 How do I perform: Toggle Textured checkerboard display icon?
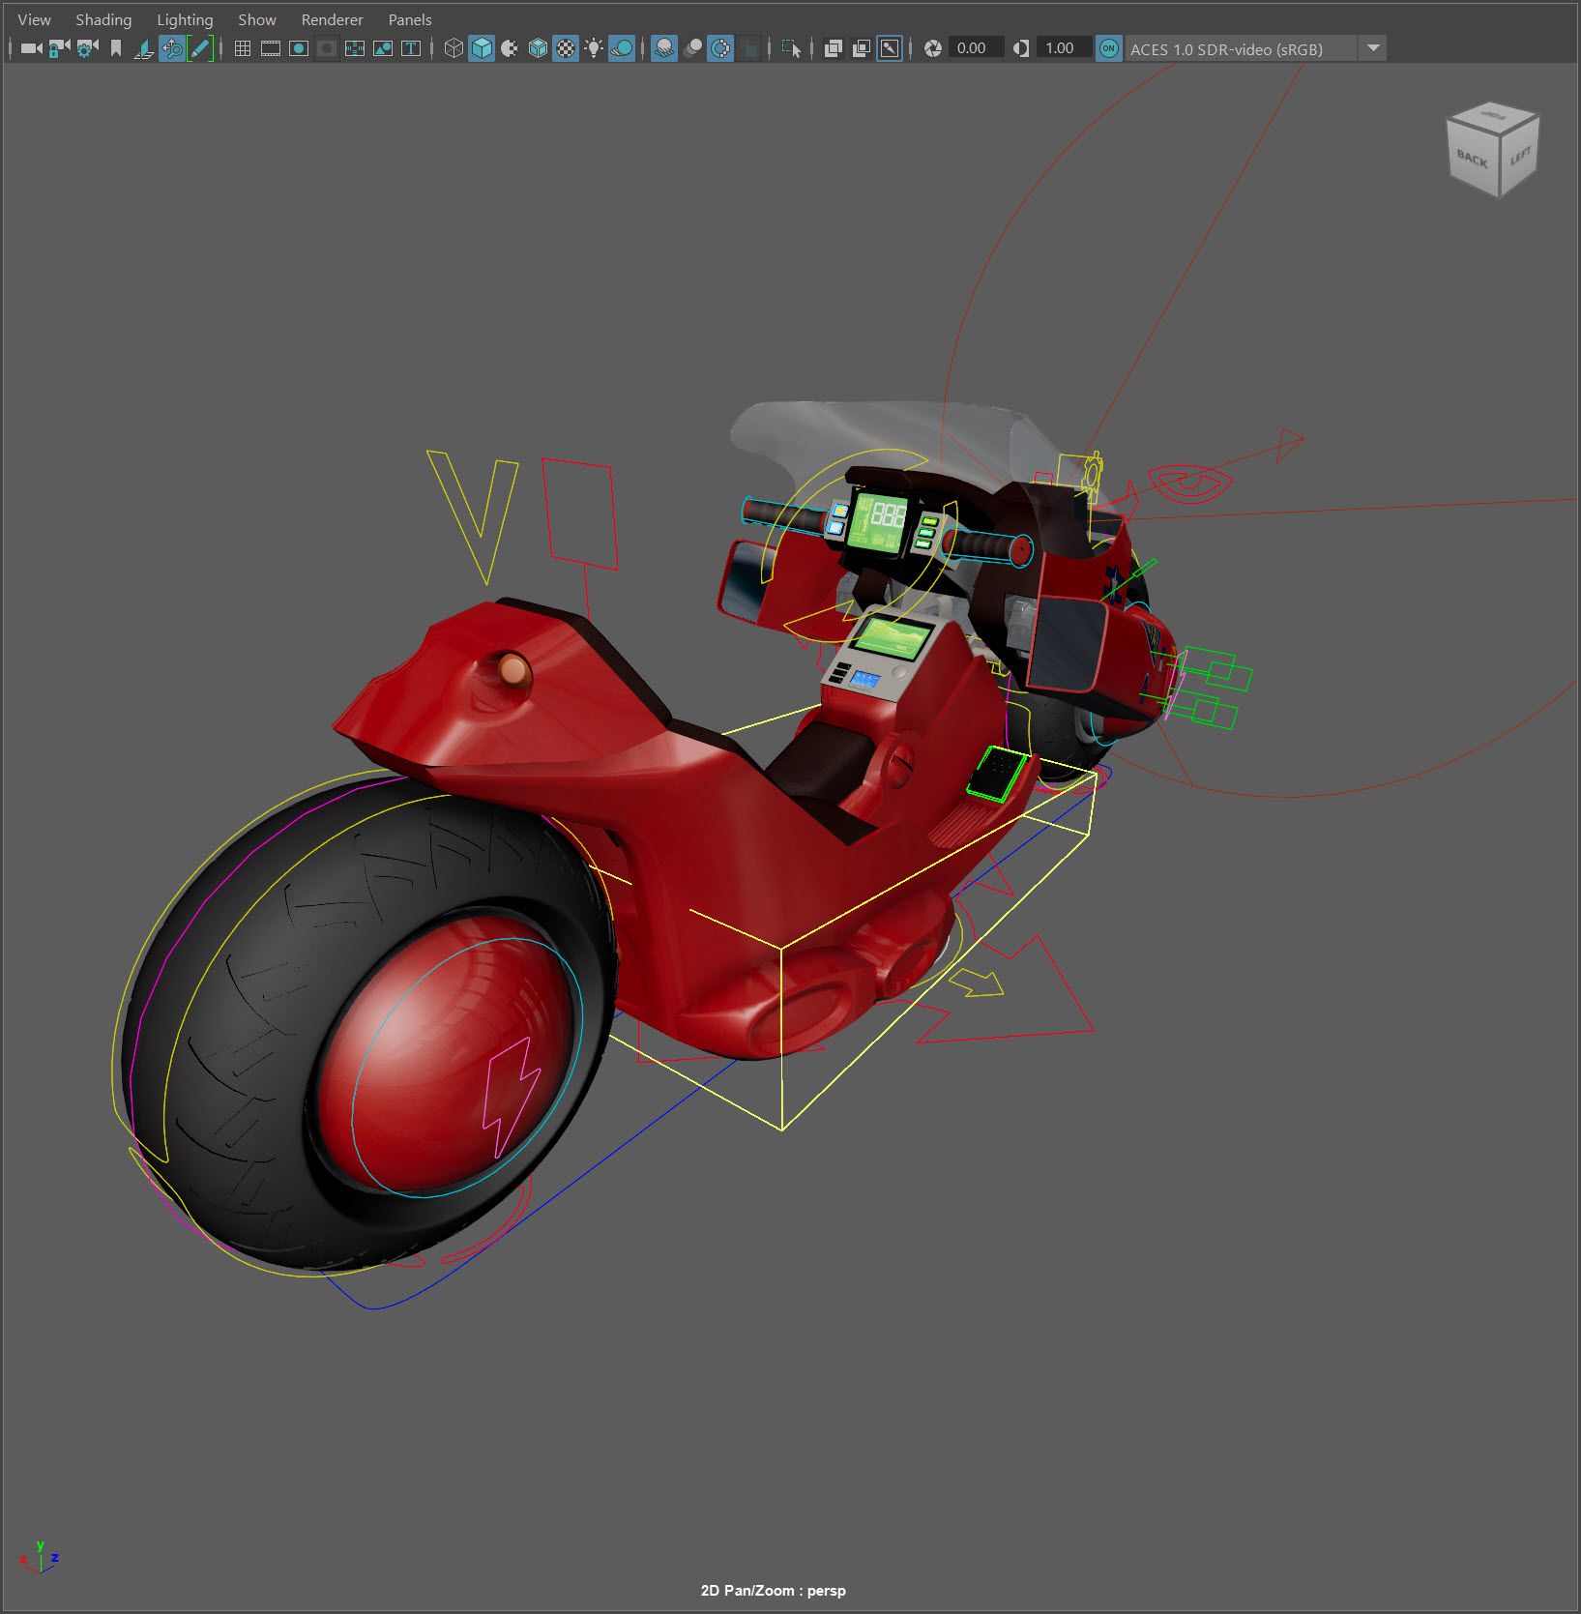point(566,48)
